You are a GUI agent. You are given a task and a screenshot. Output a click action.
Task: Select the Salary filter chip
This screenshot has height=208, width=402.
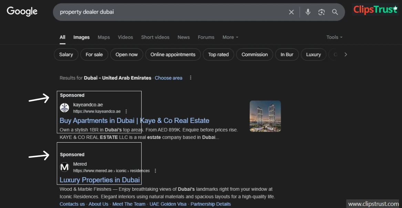[66, 54]
